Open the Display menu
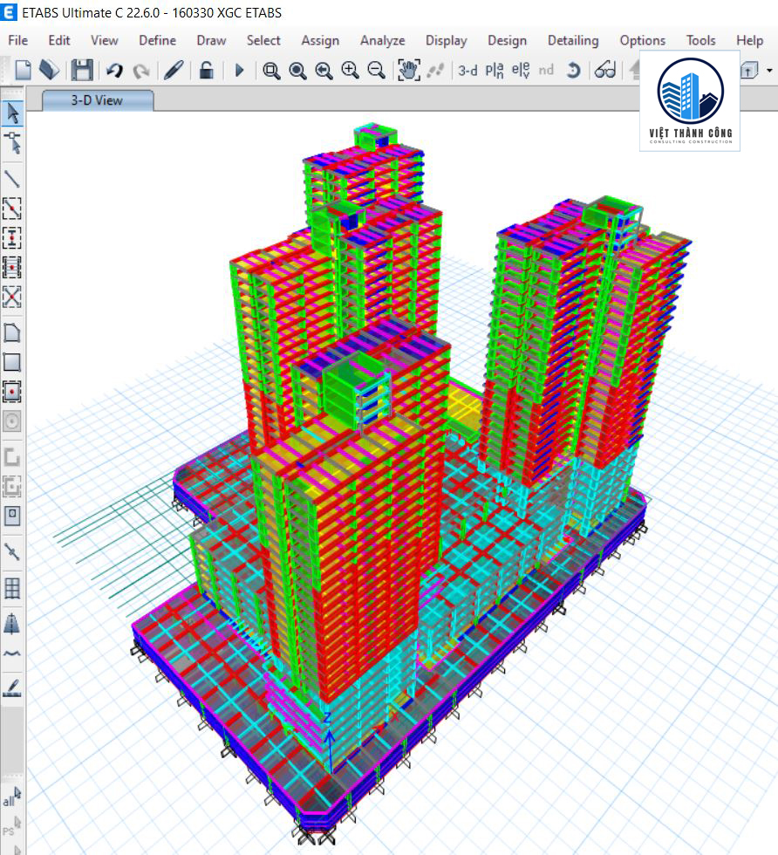 pos(446,40)
